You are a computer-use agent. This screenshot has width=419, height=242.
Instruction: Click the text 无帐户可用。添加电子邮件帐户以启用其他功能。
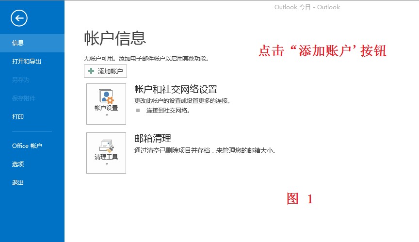pyautogui.click(x=146, y=59)
